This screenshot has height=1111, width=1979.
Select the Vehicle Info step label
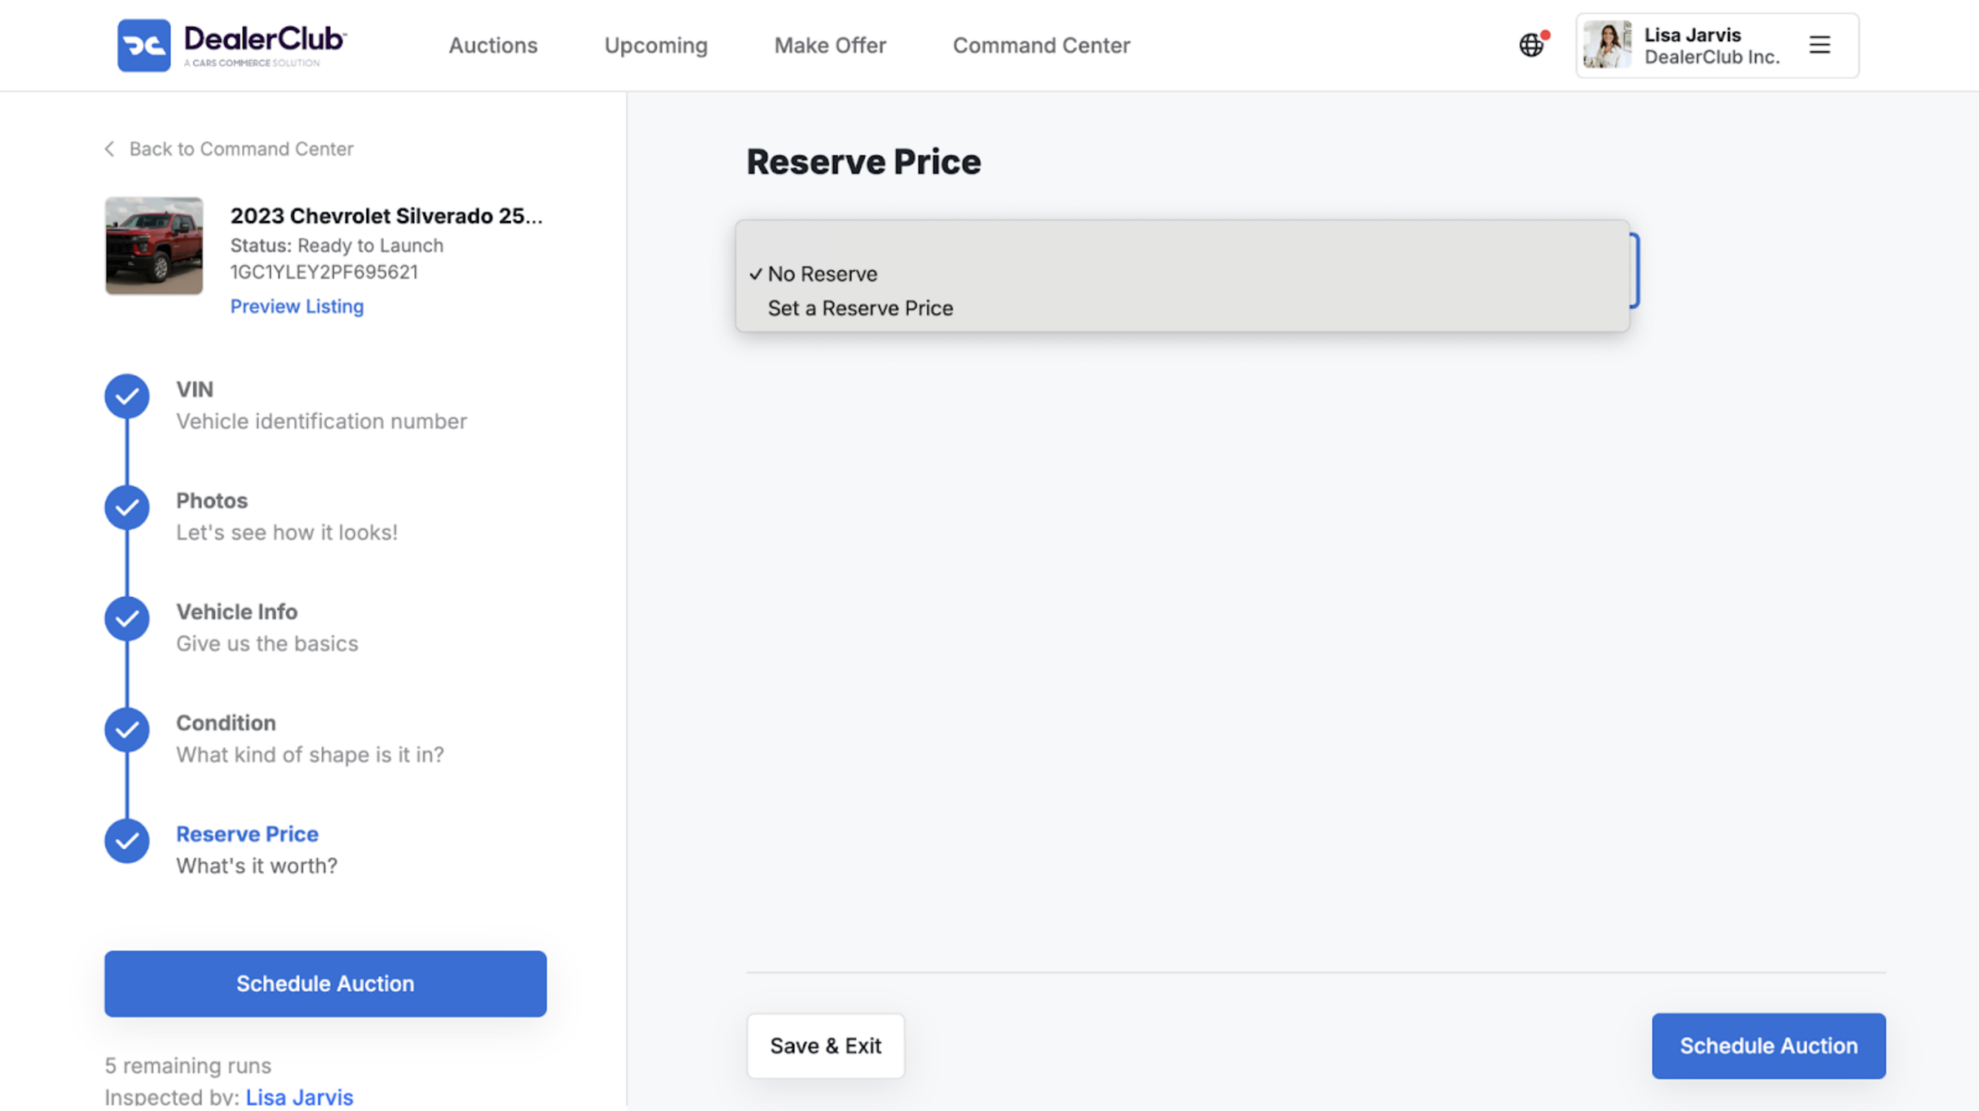click(237, 612)
